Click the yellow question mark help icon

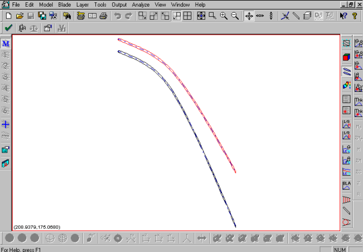pyautogui.click(x=355, y=16)
